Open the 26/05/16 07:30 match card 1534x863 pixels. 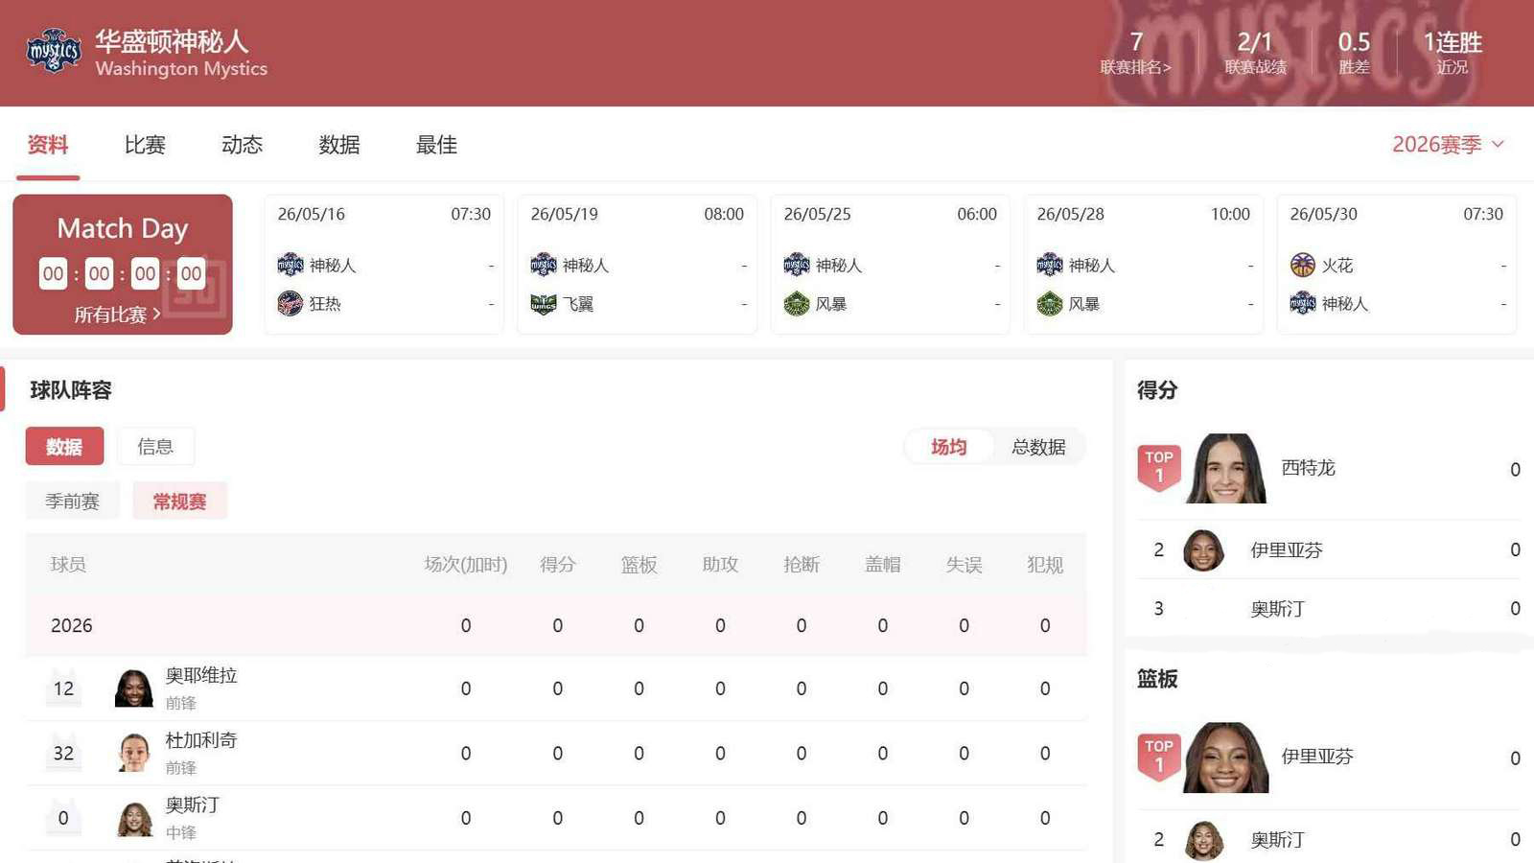click(x=384, y=264)
